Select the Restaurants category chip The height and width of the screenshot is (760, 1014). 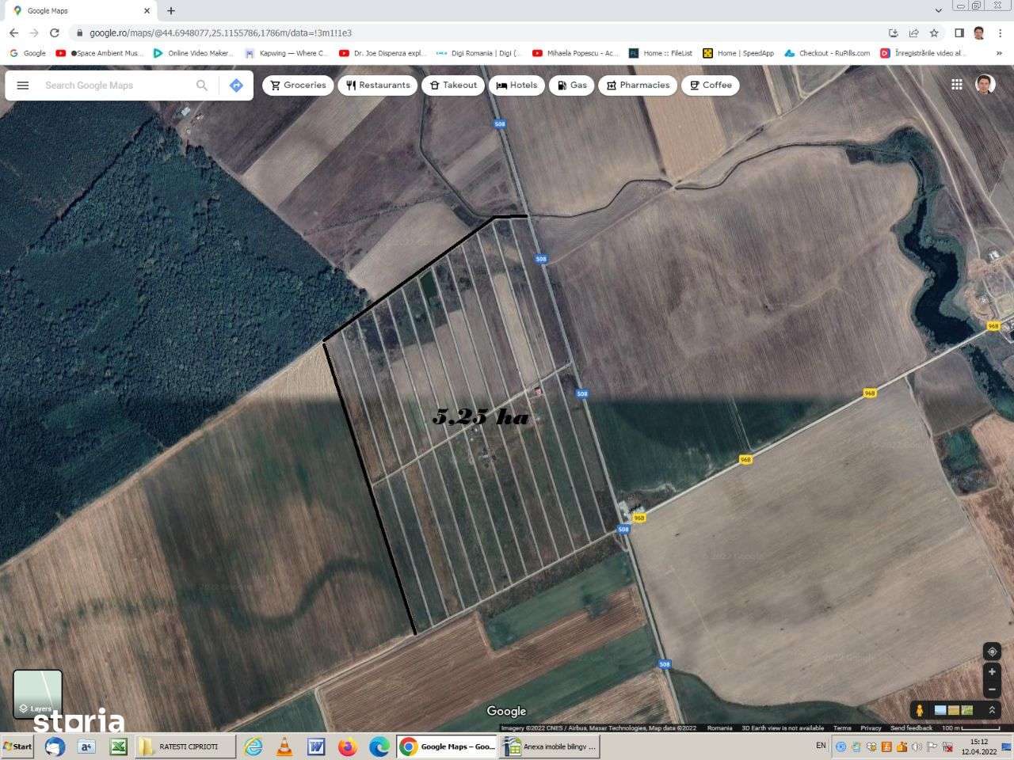(x=378, y=85)
